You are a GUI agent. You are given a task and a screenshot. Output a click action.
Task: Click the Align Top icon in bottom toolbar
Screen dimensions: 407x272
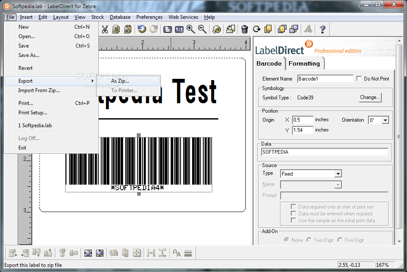[36, 253]
